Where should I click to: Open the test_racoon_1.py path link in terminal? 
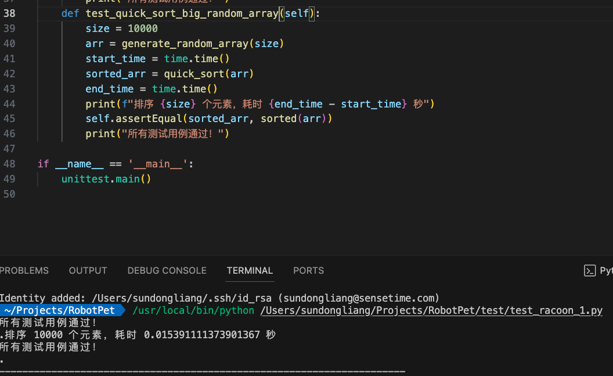[431, 311]
